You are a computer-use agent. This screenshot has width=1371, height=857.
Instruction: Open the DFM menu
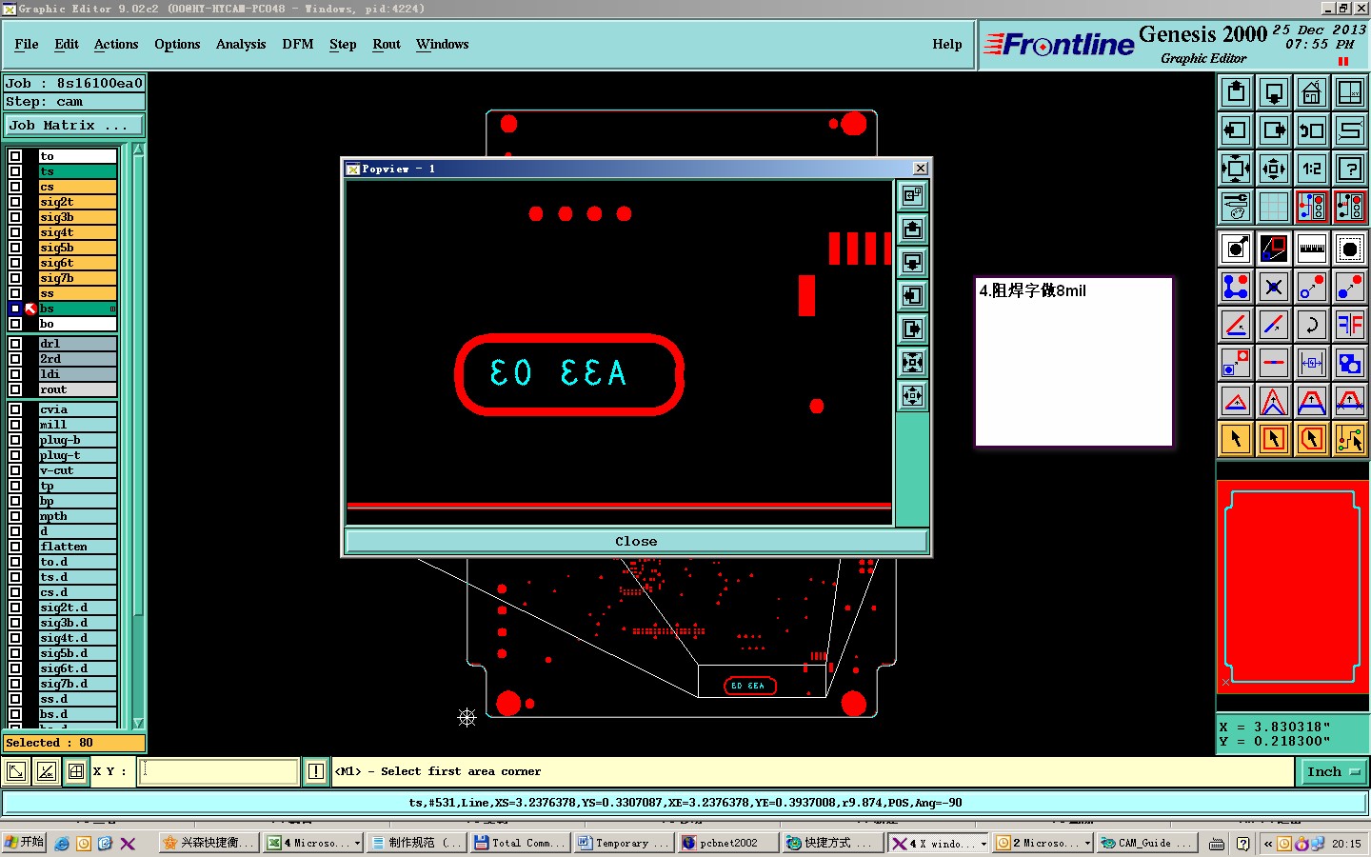coord(298,45)
